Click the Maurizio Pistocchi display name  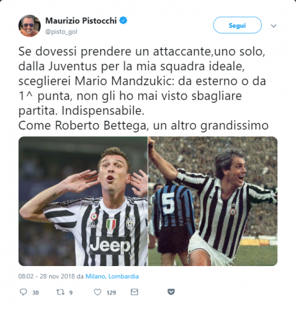pos(81,21)
